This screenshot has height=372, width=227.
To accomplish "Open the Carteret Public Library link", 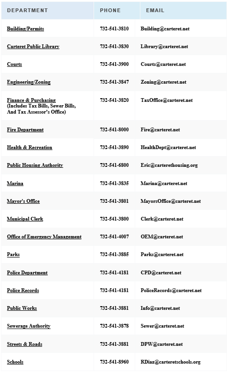I will [33, 47].
